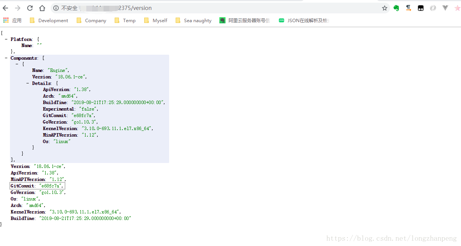
Task: Click the top-level Version "18.06.1-ce" value
Action: 49,166
